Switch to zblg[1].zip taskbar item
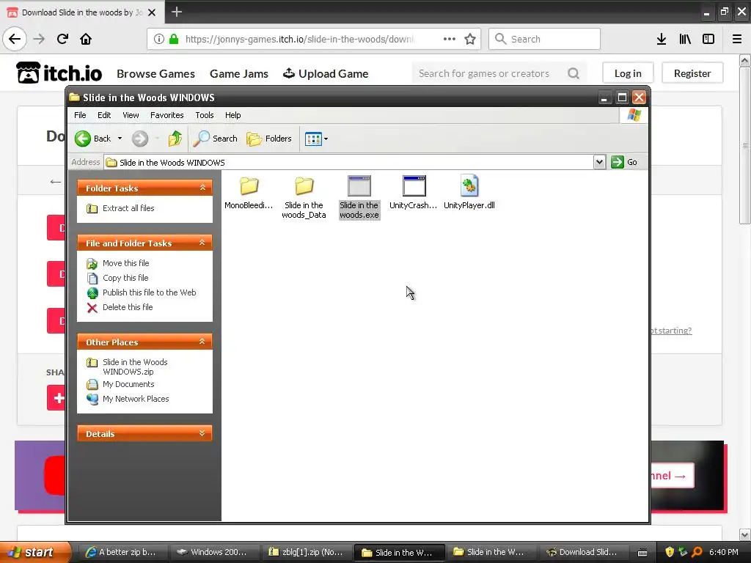Viewport: 751px width, 563px height. point(306,552)
